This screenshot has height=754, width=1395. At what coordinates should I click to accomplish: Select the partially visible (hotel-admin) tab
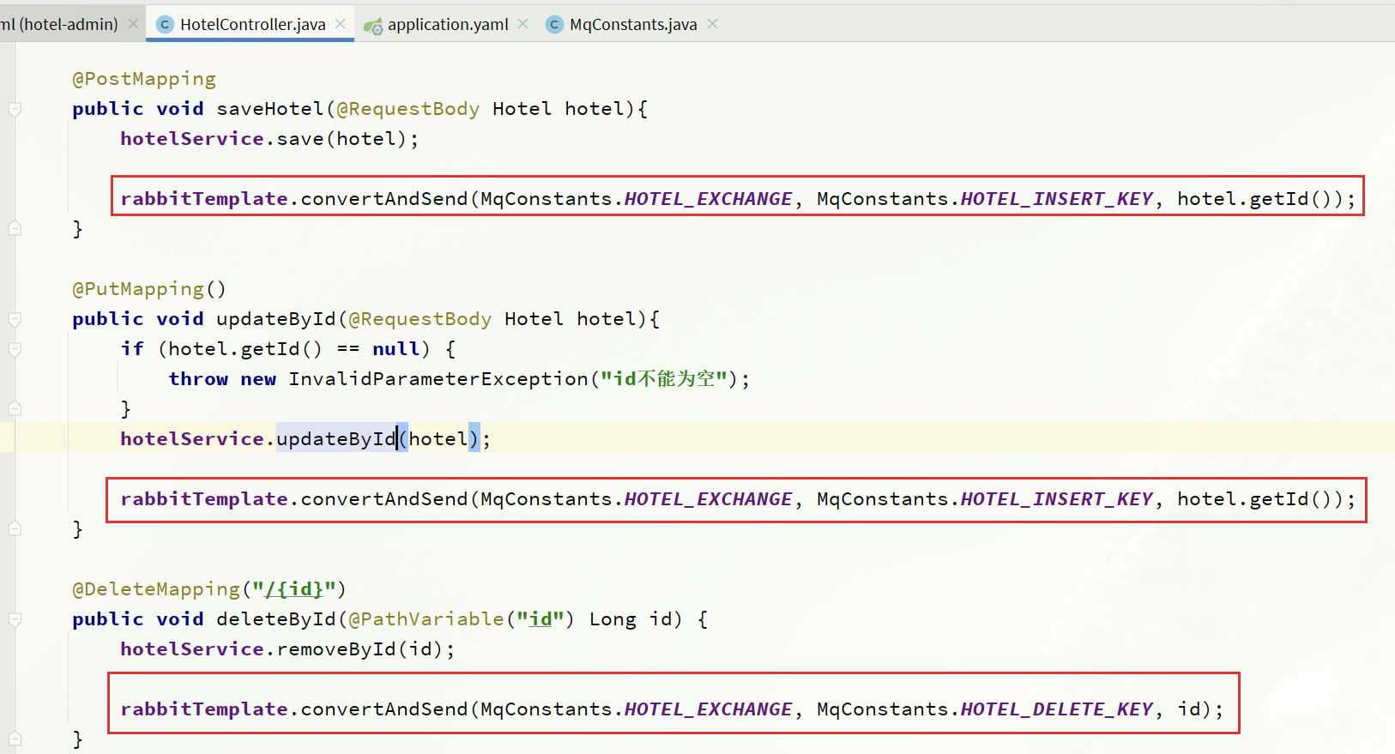[x=59, y=25]
